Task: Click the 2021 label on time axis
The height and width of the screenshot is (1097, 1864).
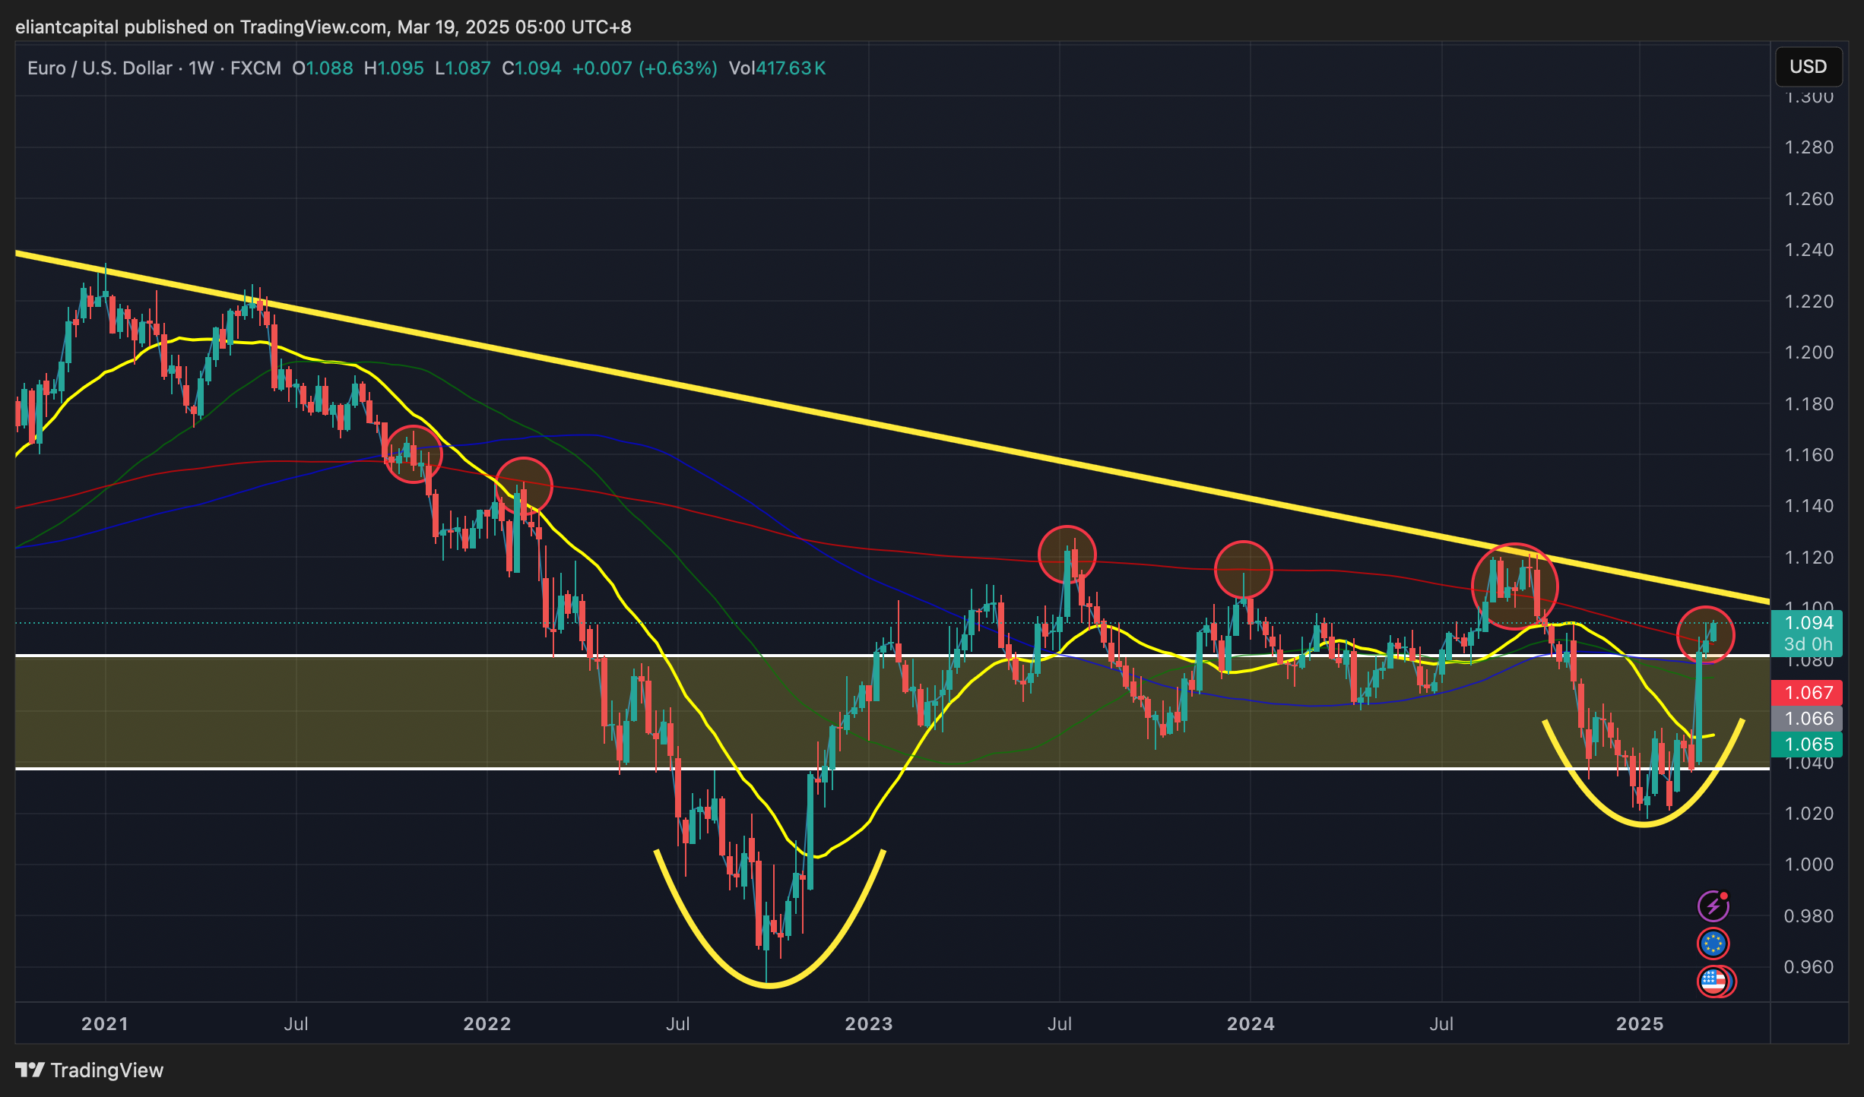Action: 105,1023
